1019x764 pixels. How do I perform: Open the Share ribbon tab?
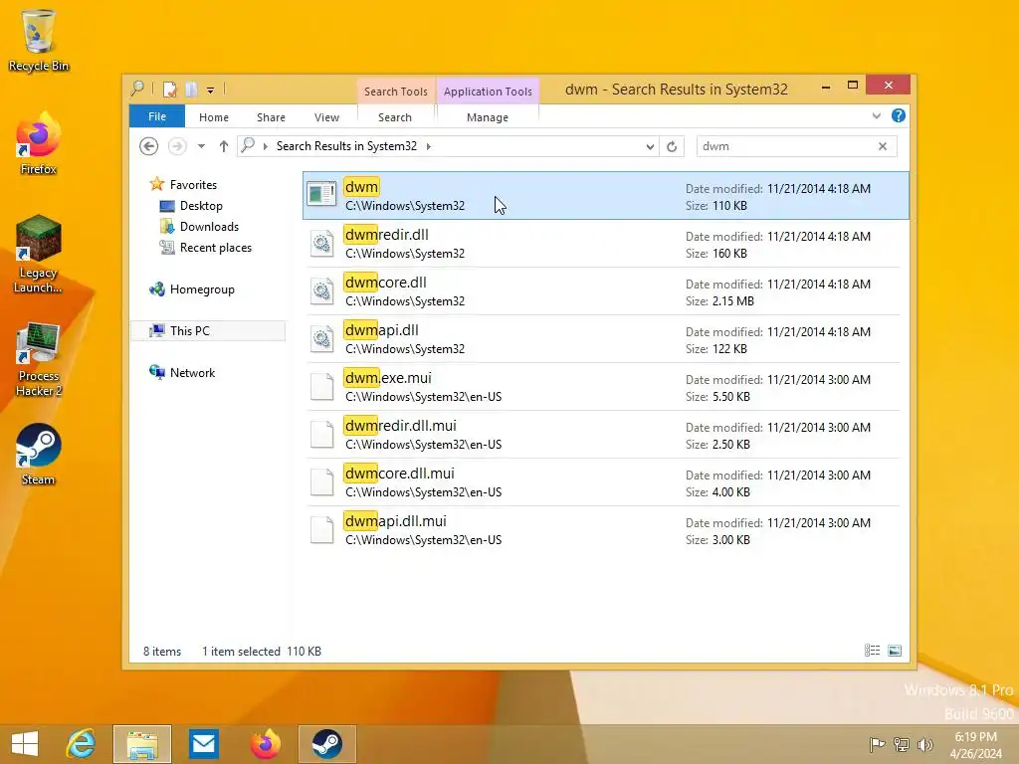[x=271, y=117]
